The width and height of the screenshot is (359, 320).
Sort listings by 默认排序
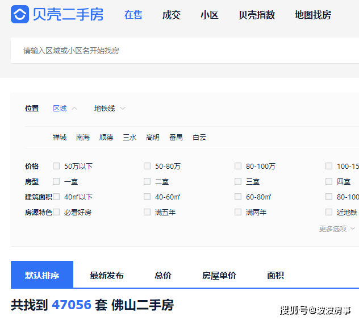pos(42,275)
